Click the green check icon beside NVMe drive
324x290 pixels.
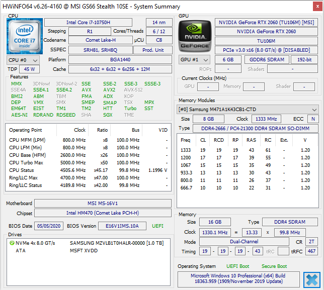coord(12,243)
